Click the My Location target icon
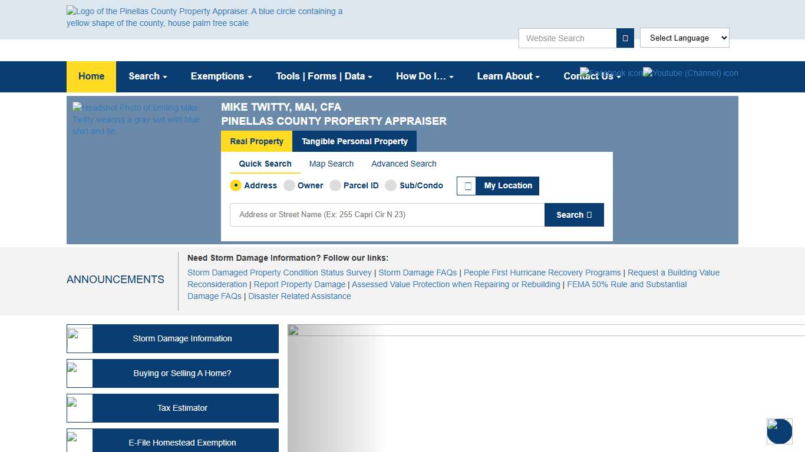Screen dimensions: 805x452 pos(467,186)
